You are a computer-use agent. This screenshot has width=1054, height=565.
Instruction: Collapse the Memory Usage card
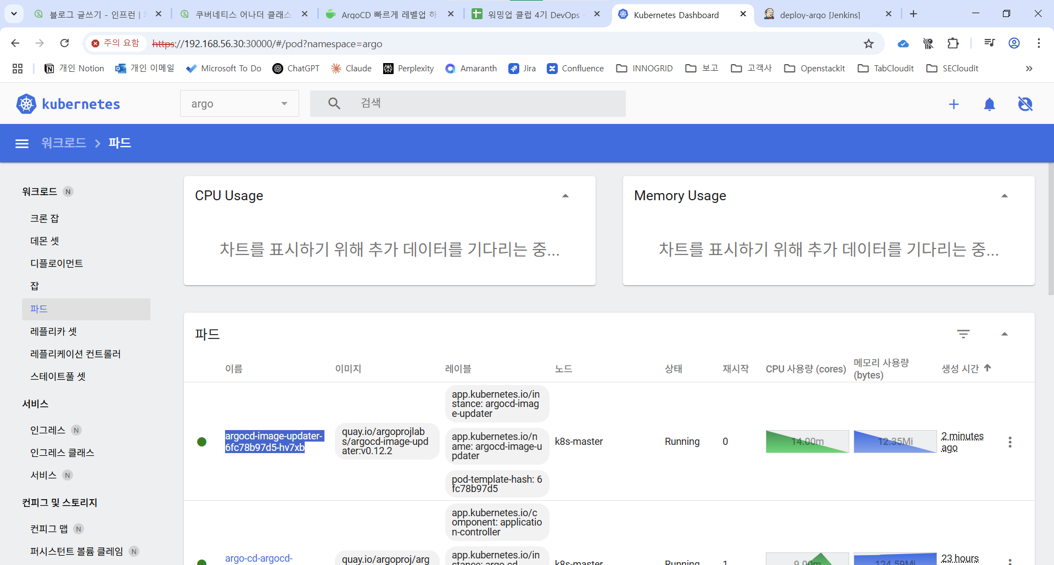coord(1004,196)
